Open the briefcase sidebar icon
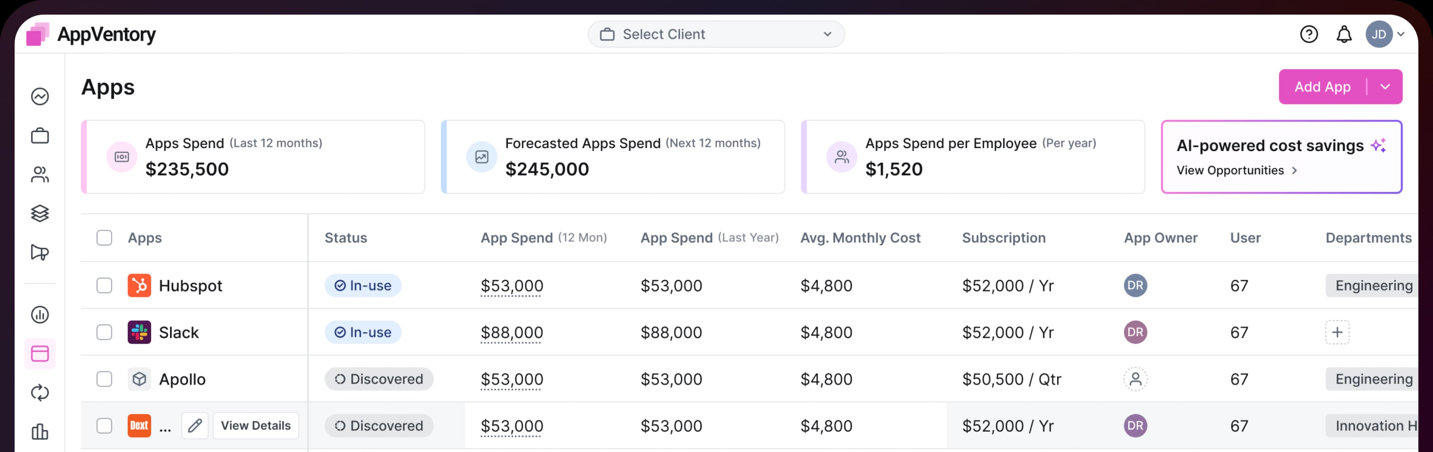This screenshot has width=1433, height=452. 40,136
